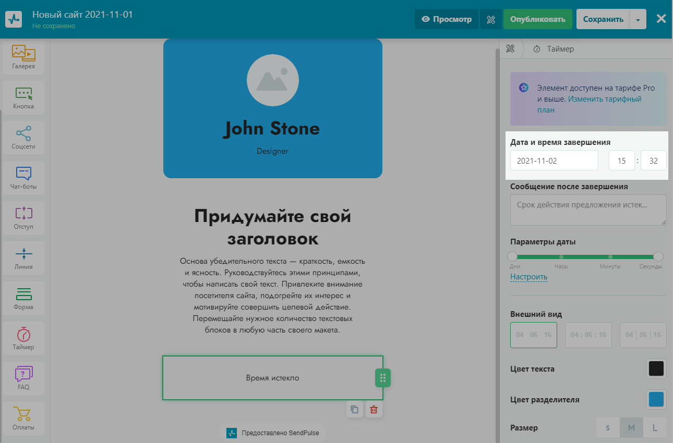Select timer style without separators

click(x=533, y=335)
